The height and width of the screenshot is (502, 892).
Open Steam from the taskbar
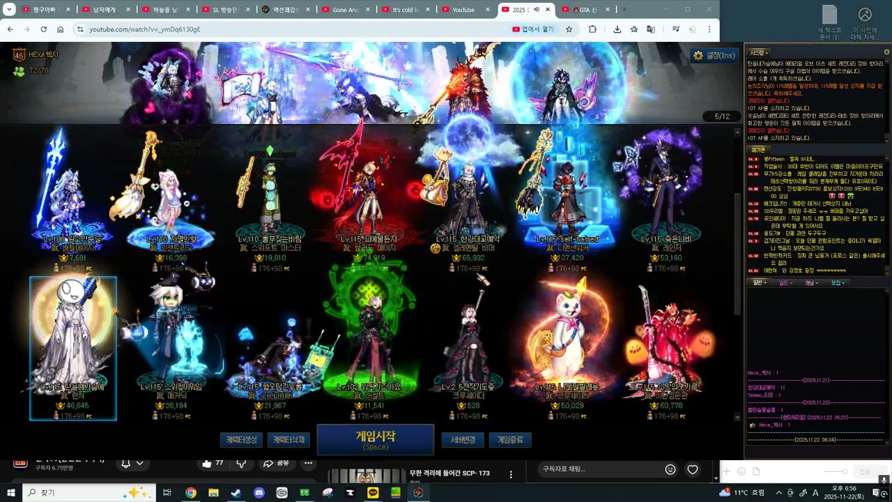click(x=236, y=492)
